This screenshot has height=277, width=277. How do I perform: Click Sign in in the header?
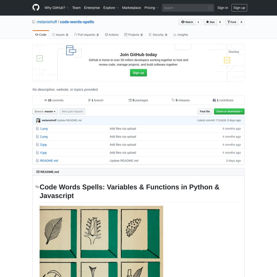coord(223,8)
